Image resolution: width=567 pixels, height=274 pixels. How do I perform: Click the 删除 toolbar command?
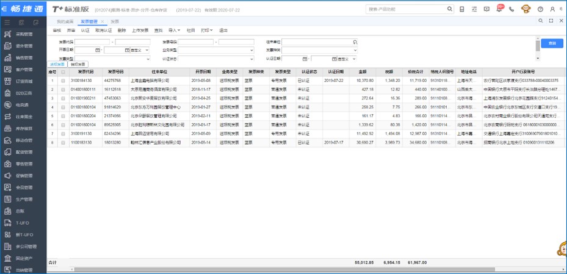(121, 31)
